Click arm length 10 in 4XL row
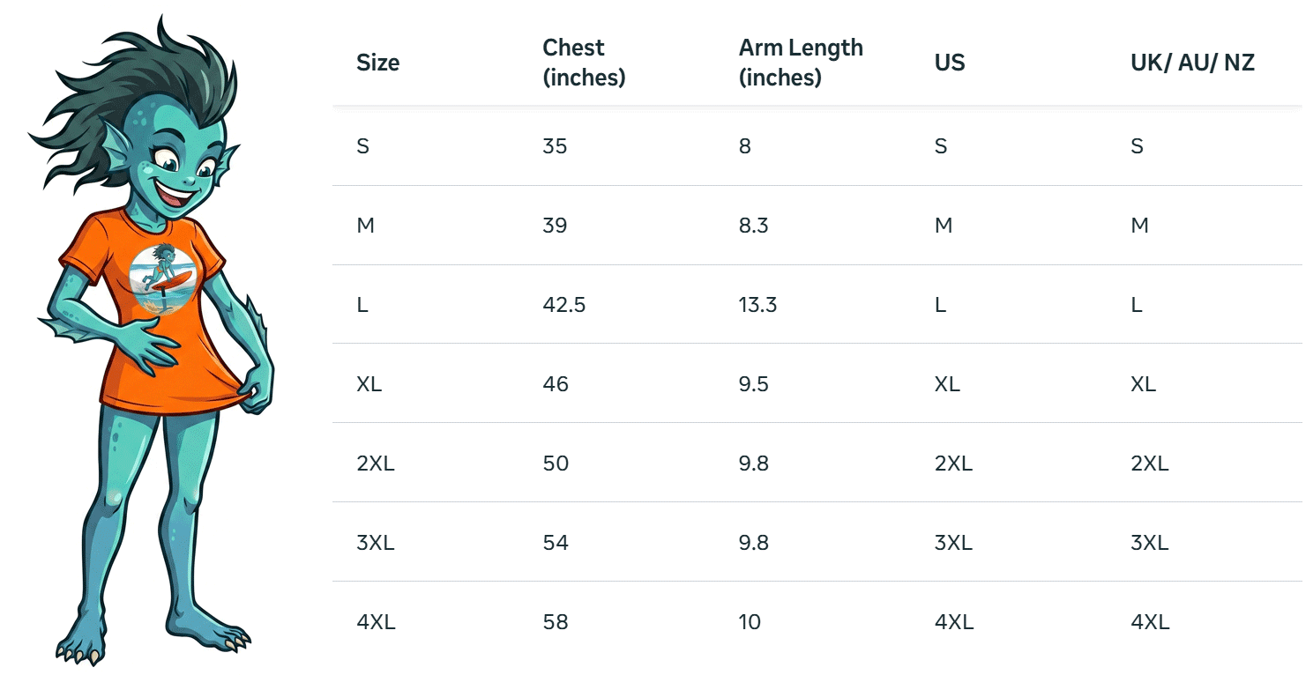The height and width of the screenshot is (675, 1313). (750, 622)
